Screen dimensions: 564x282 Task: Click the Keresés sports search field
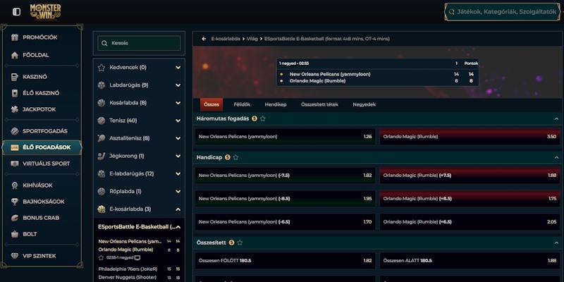tap(139, 43)
